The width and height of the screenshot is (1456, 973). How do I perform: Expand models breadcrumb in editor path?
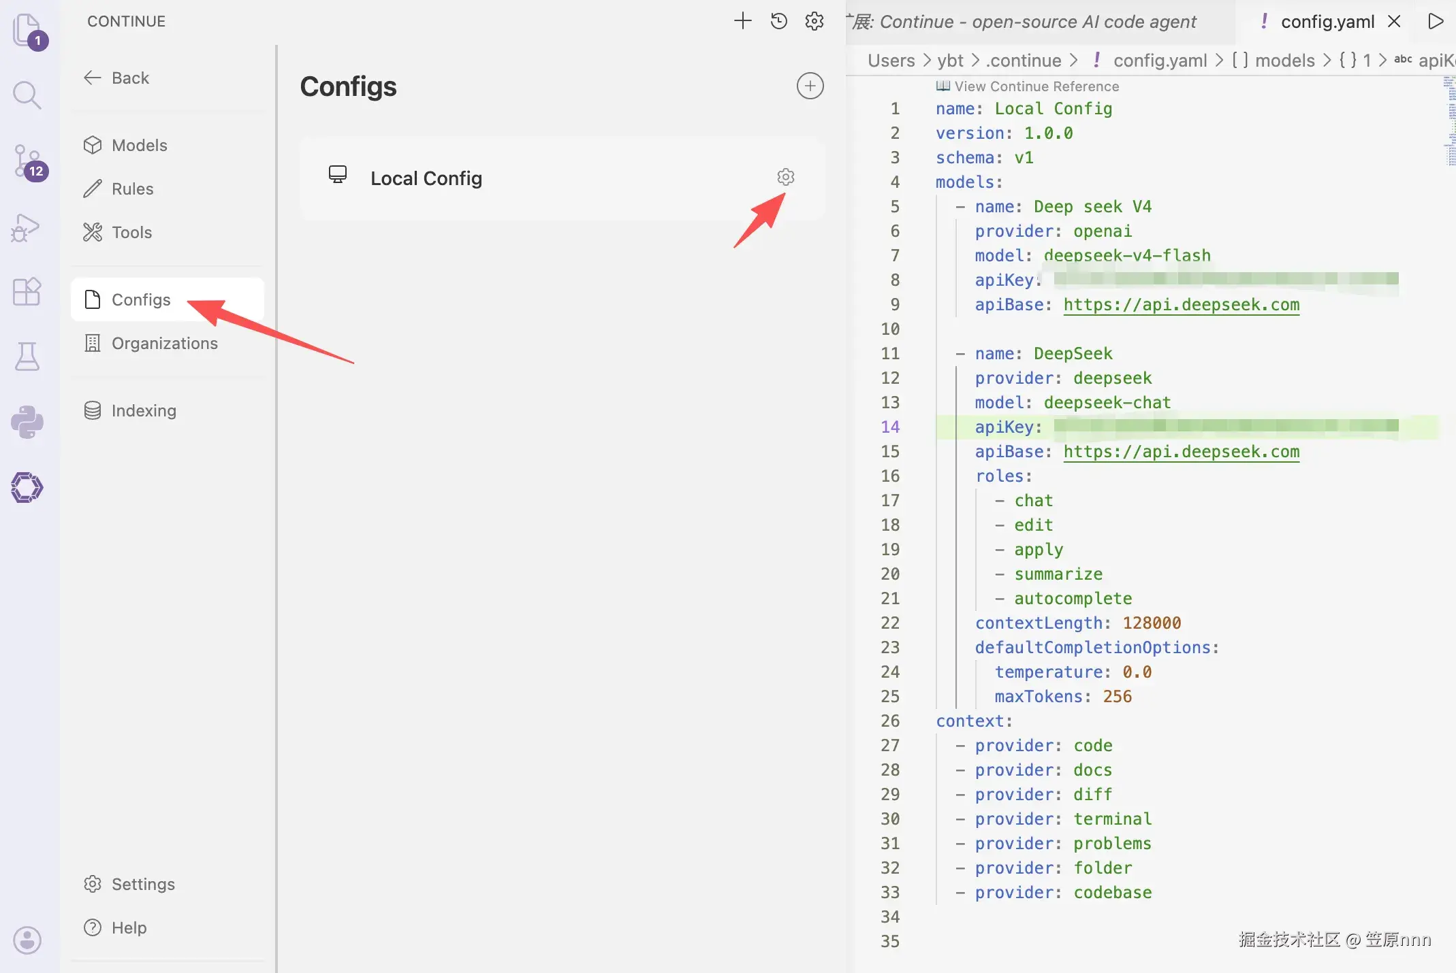coord(1284,61)
